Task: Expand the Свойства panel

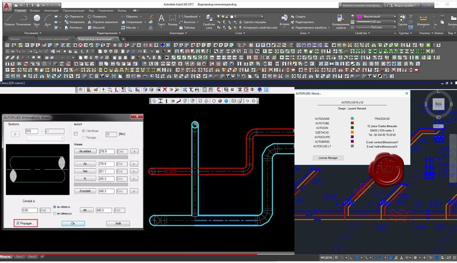Action: pyautogui.click(x=362, y=33)
